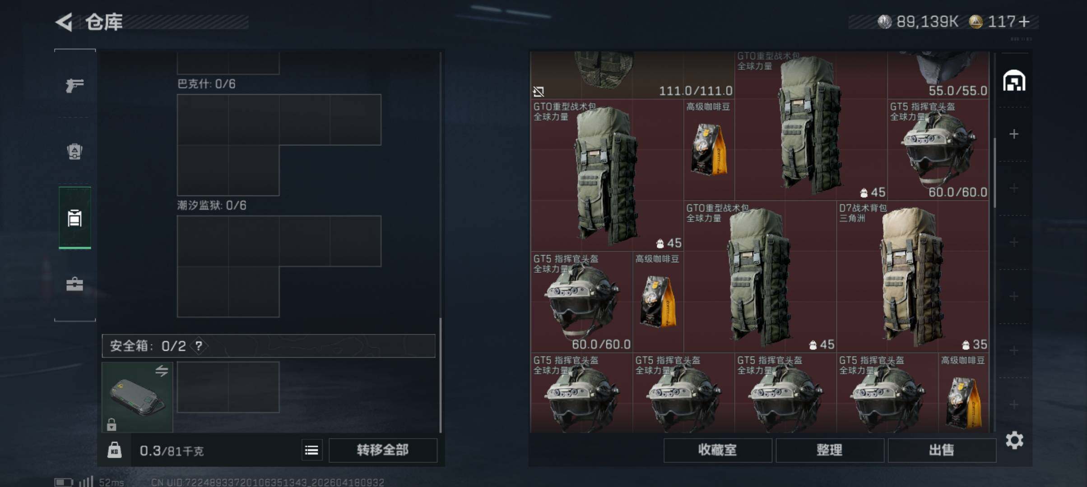Open warehouse settings gear
1087x487 pixels.
(1014, 440)
